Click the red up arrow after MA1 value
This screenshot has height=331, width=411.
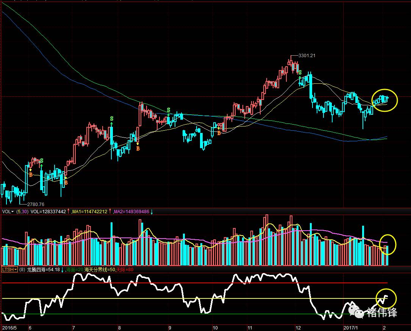point(110,211)
